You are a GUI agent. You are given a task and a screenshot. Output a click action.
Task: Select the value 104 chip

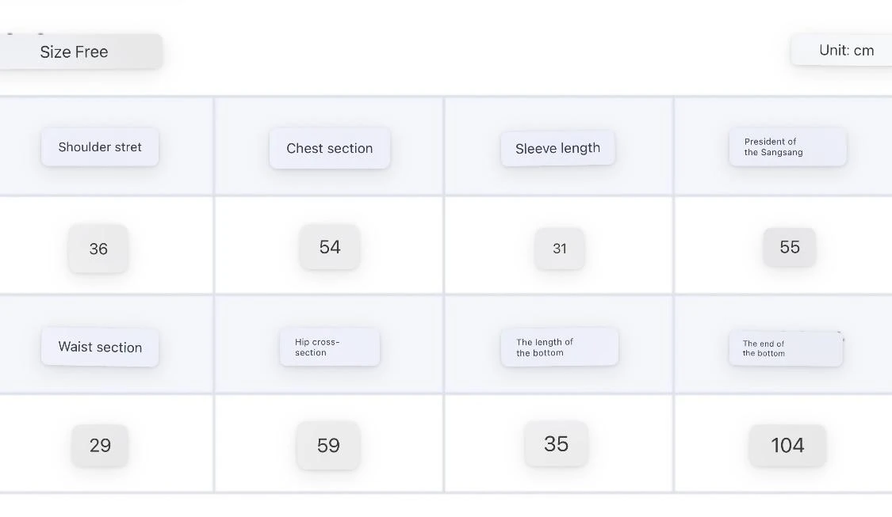tap(787, 445)
